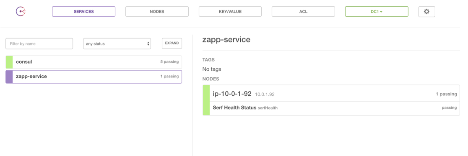Open the ACL tab
468x156 pixels.
tap(303, 12)
